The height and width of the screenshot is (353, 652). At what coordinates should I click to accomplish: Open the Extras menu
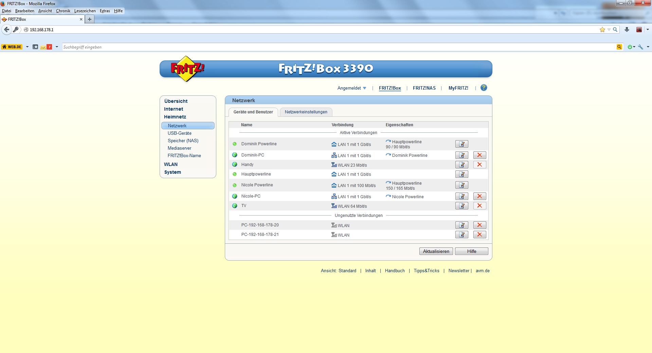pyautogui.click(x=105, y=11)
